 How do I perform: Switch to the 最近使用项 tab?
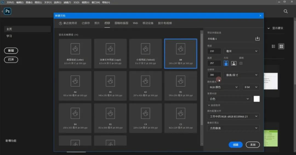pos(68,23)
